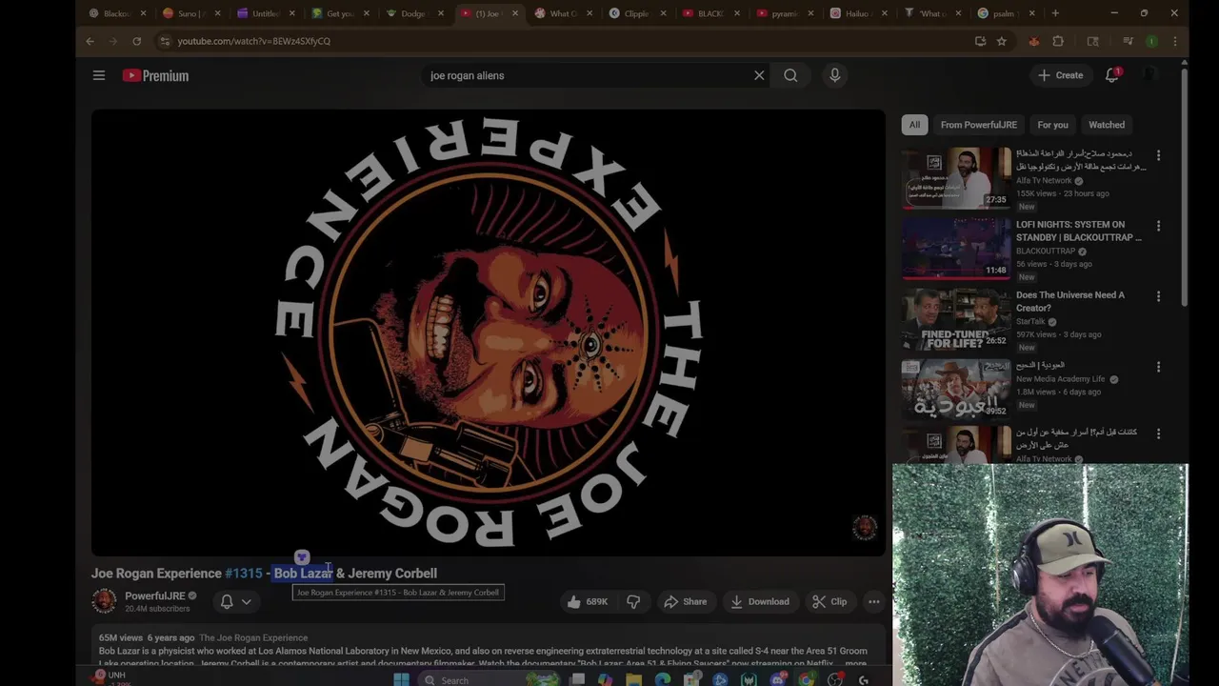Open the #1315 hashtag link in title
This screenshot has width=1219, height=686.
click(244, 574)
